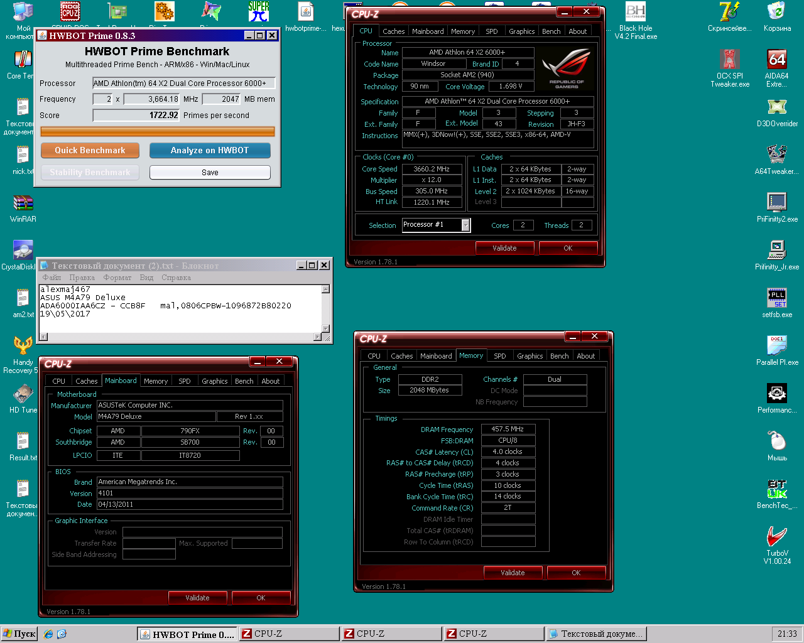Screen dimensions: 804x643
Task: Click OK in Mainboard CPU-Z window
Action: point(261,598)
